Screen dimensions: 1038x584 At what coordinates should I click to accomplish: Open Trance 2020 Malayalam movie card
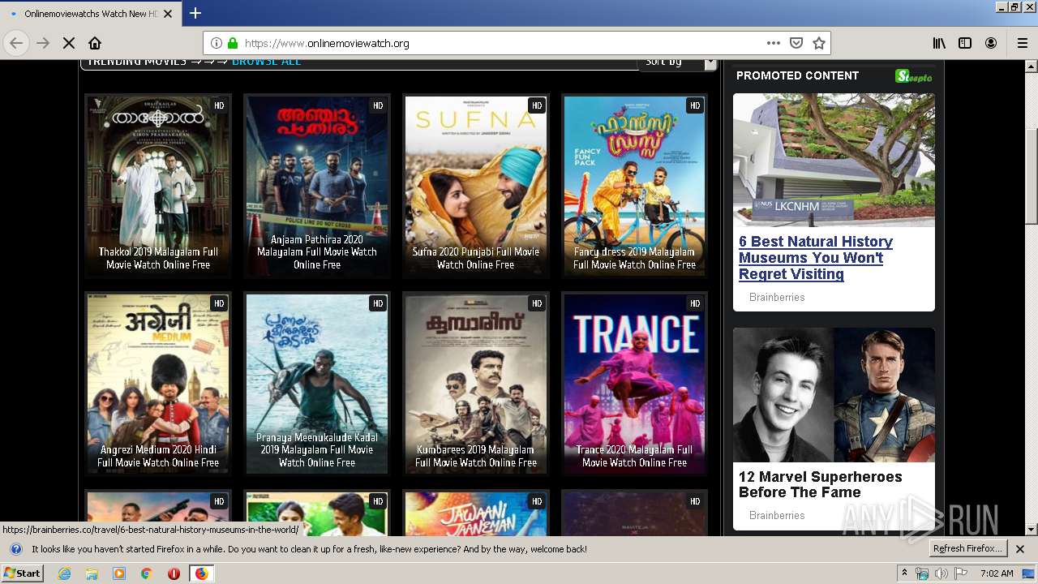coord(635,384)
